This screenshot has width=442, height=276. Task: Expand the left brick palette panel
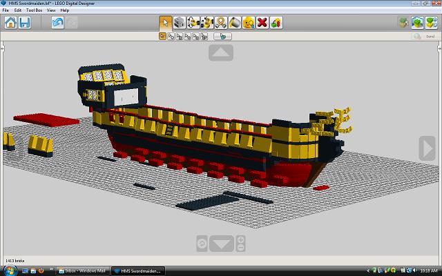(x=2, y=48)
